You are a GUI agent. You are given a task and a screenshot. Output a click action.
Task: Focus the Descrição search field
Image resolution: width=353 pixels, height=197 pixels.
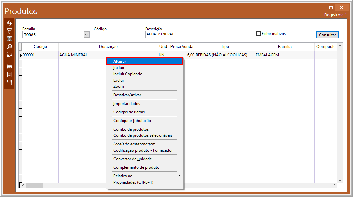click(x=196, y=34)
